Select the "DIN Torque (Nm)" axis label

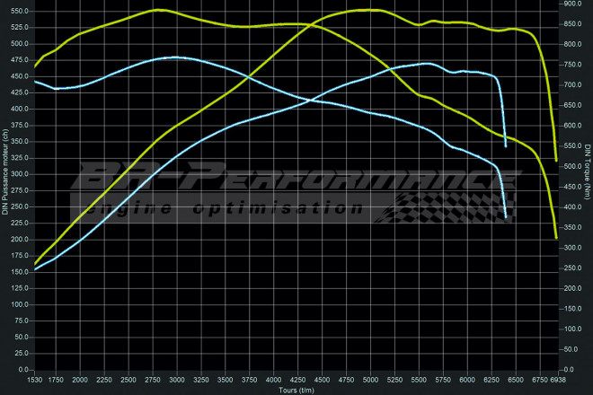point(587,176)
